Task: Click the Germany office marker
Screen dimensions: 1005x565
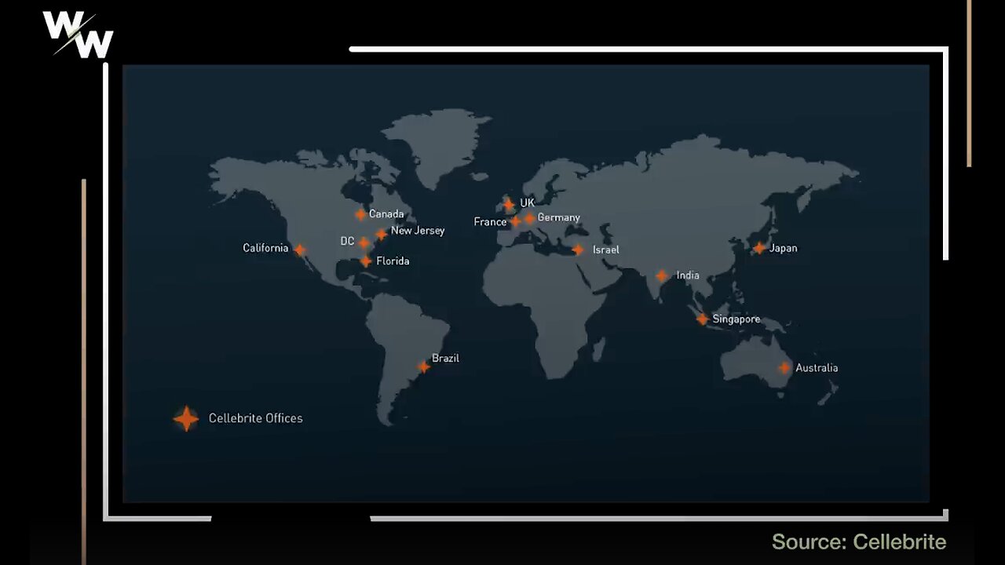Action: 529,219
